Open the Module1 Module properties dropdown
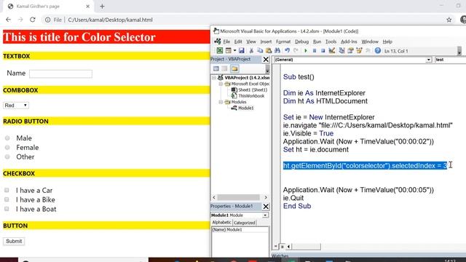466x262 pixels. (x=265, y=215)
